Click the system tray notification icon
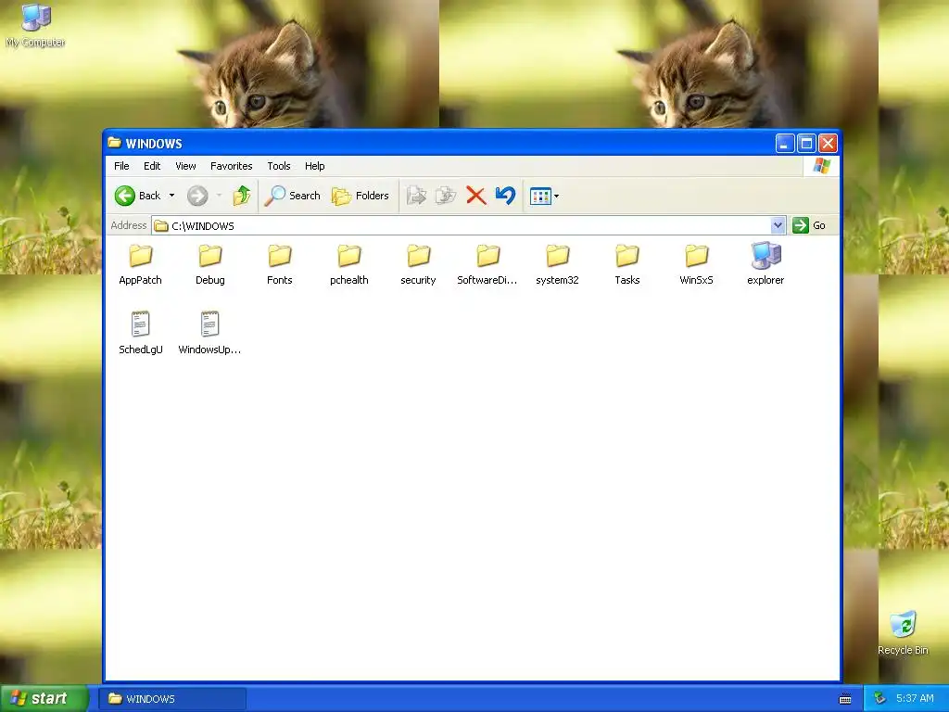This screenshot has width=949, height=712. [x=879, y=699]
